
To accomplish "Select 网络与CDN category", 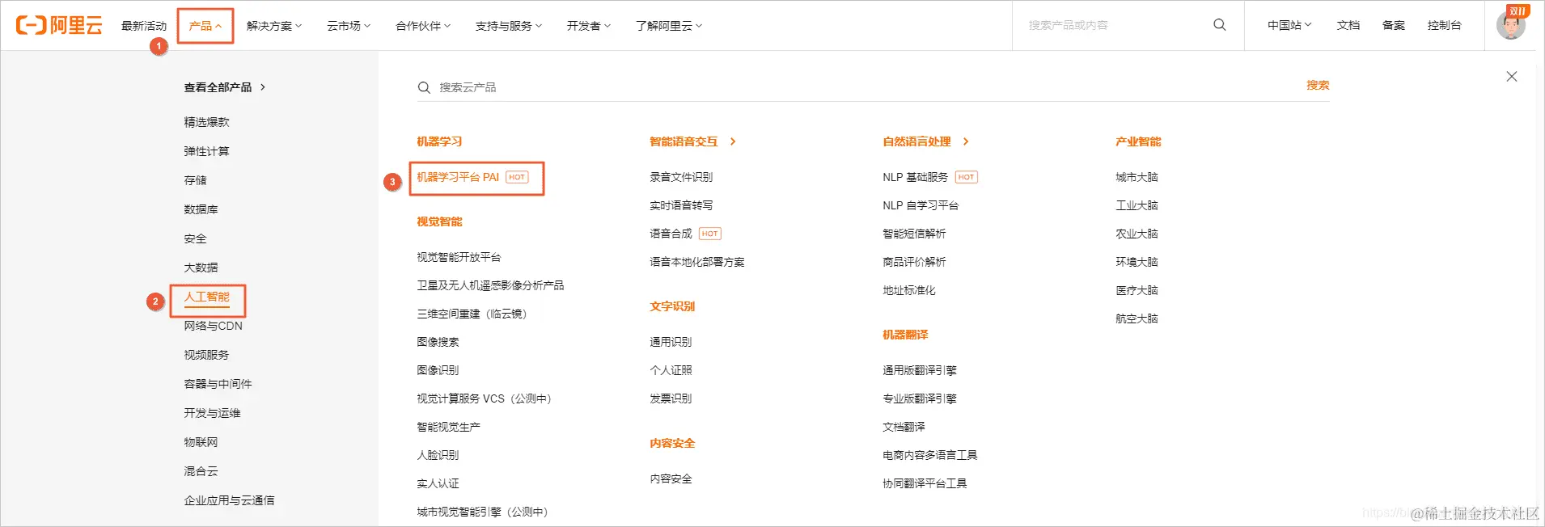I will tap(213, 326).
